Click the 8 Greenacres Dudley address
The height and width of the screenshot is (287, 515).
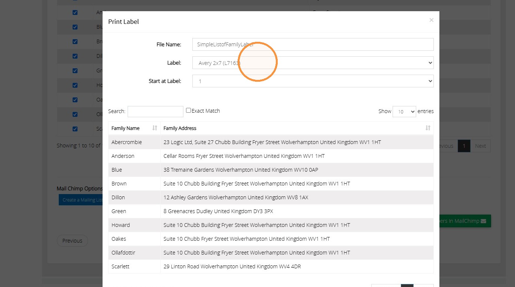pos(297,211)
